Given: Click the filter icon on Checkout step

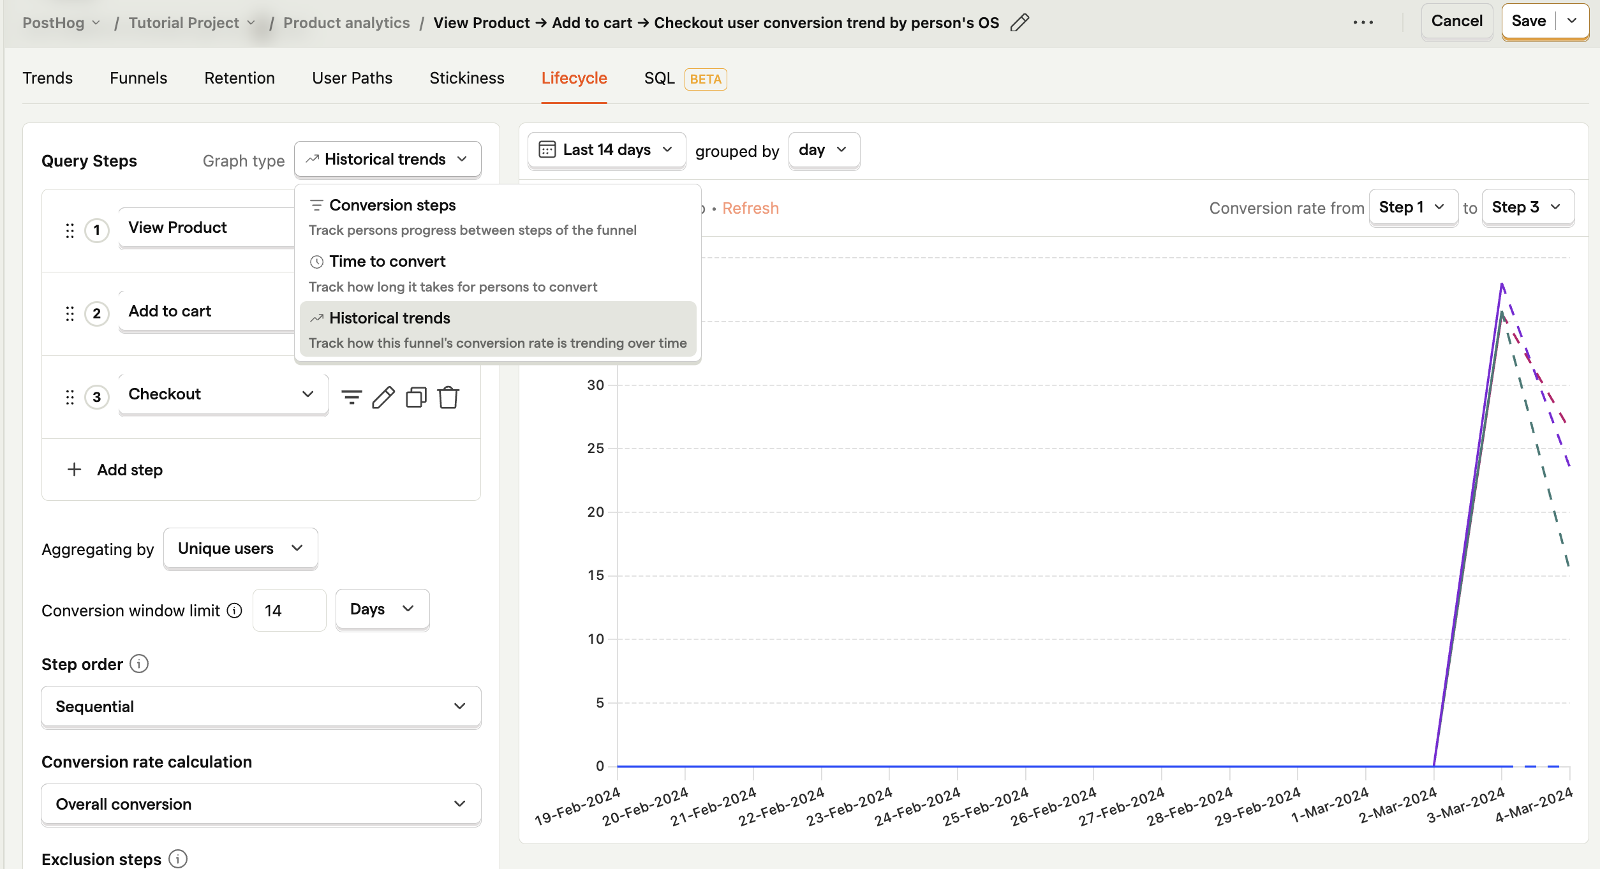Looking at the screenshot, I should click(352, 397).
